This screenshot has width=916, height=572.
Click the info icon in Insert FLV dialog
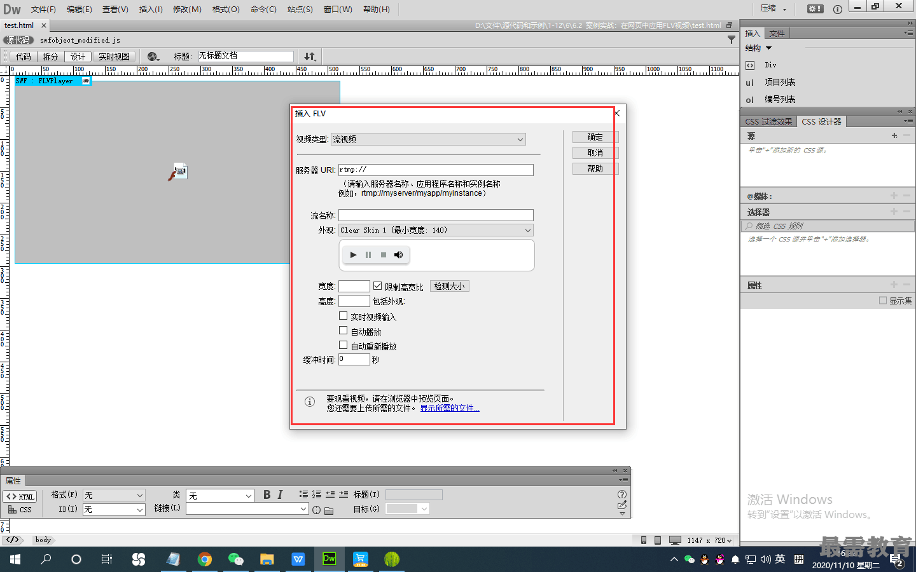pos(310,402)
